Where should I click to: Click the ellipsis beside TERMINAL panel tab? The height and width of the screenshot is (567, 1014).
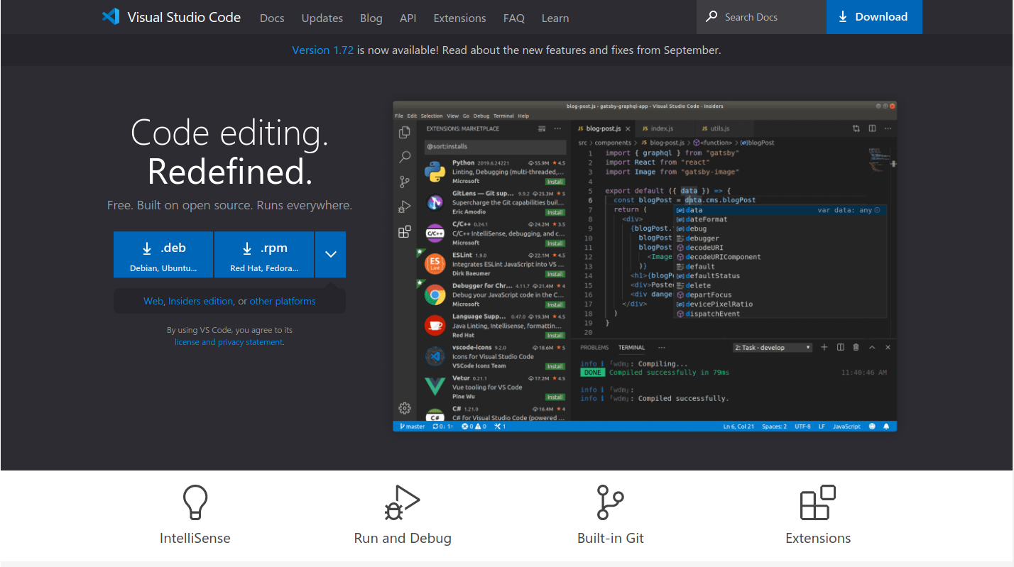(x=661, y=348)
